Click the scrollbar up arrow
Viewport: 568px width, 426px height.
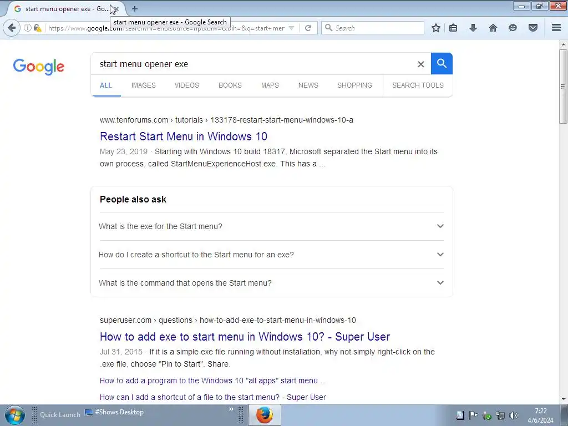(563, 44)
